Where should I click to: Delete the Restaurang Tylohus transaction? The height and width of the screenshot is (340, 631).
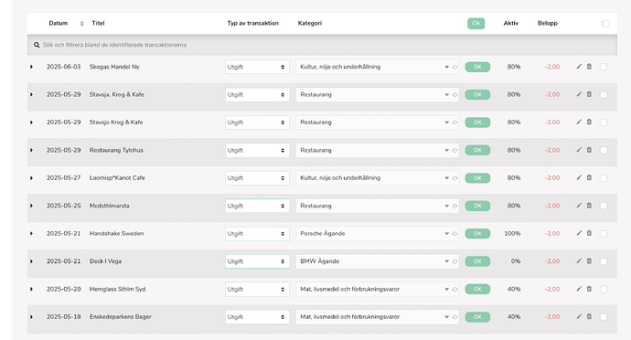[x=589, y=150]
